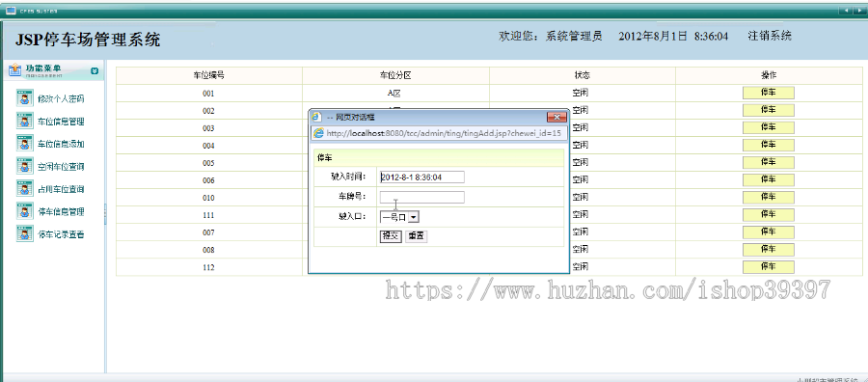
Task: Open the 停车信息管理 menu item
Action: [x=61, y=212]
